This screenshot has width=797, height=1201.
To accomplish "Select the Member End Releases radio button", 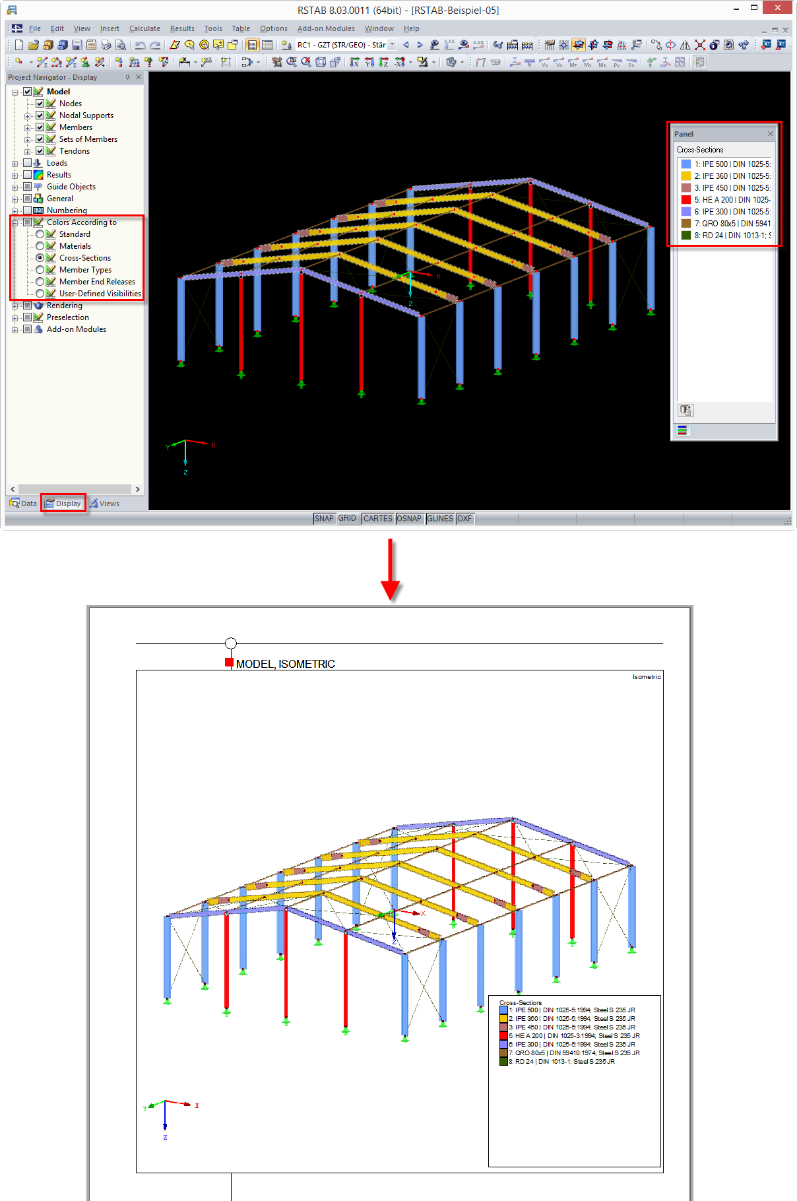I will pos(40,282).
